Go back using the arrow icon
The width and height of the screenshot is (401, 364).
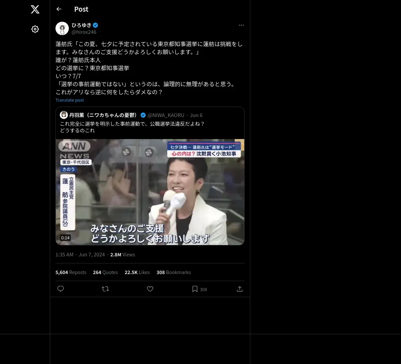tap(59, 9)
